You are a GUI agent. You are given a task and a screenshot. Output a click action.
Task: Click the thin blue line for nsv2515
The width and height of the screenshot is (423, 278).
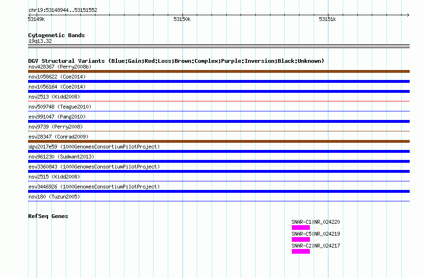point(219,181)
